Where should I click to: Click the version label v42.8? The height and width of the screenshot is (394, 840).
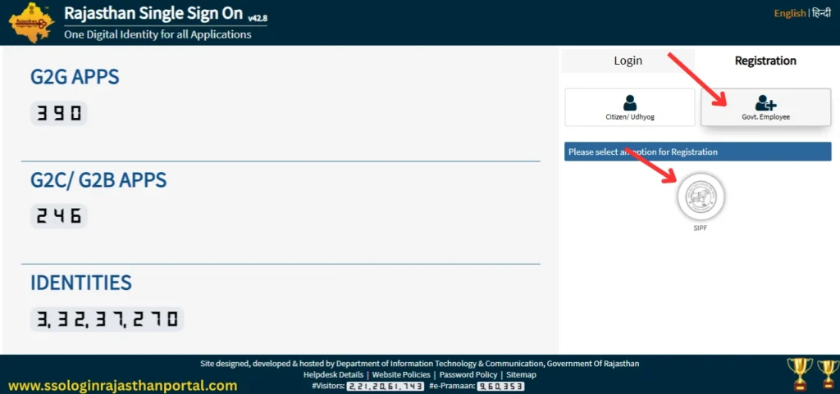click(258, 19)
